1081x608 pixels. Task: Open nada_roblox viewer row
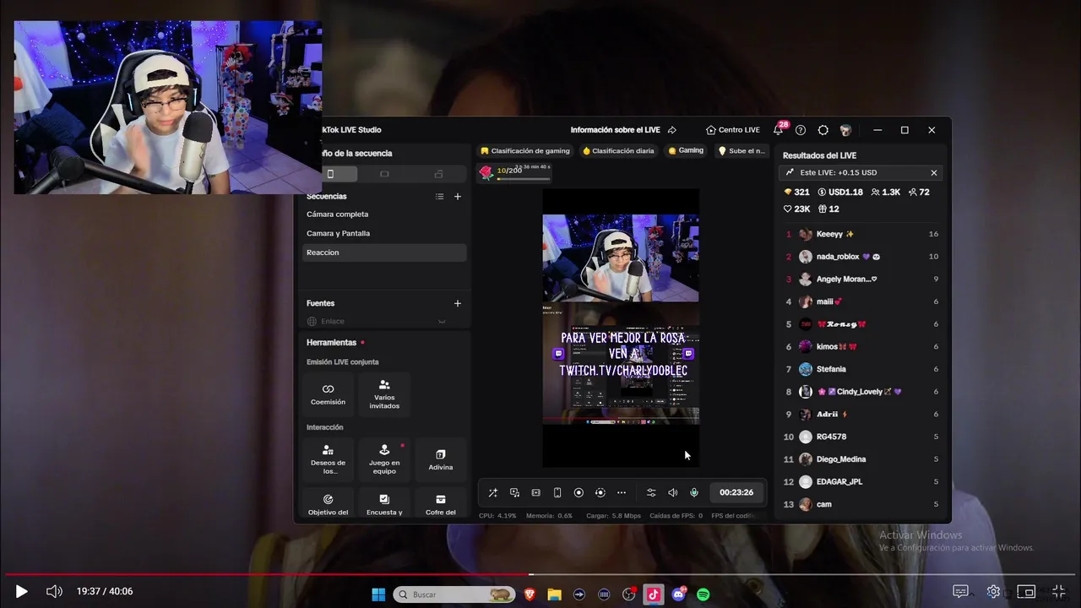click(861, 257)
